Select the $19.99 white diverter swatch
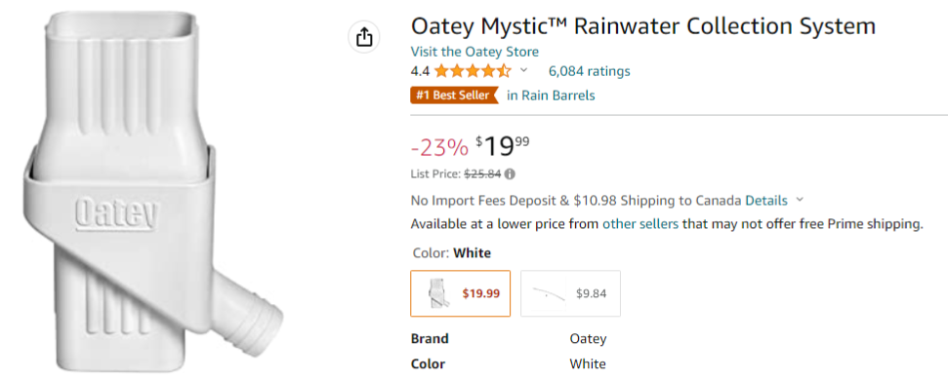This screenshot has height=380, width=948. click(460, 293)
